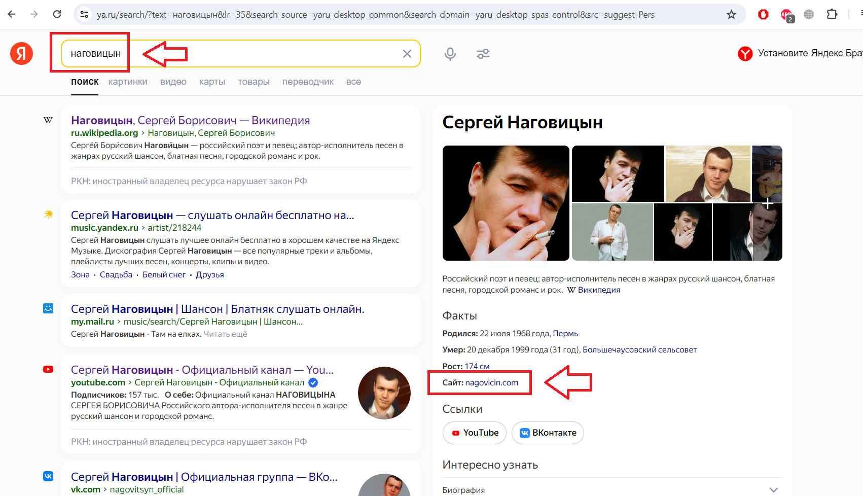Open the photo of man in white shirt
Screen dimensions: 863x496
click(x=613, y=232)
